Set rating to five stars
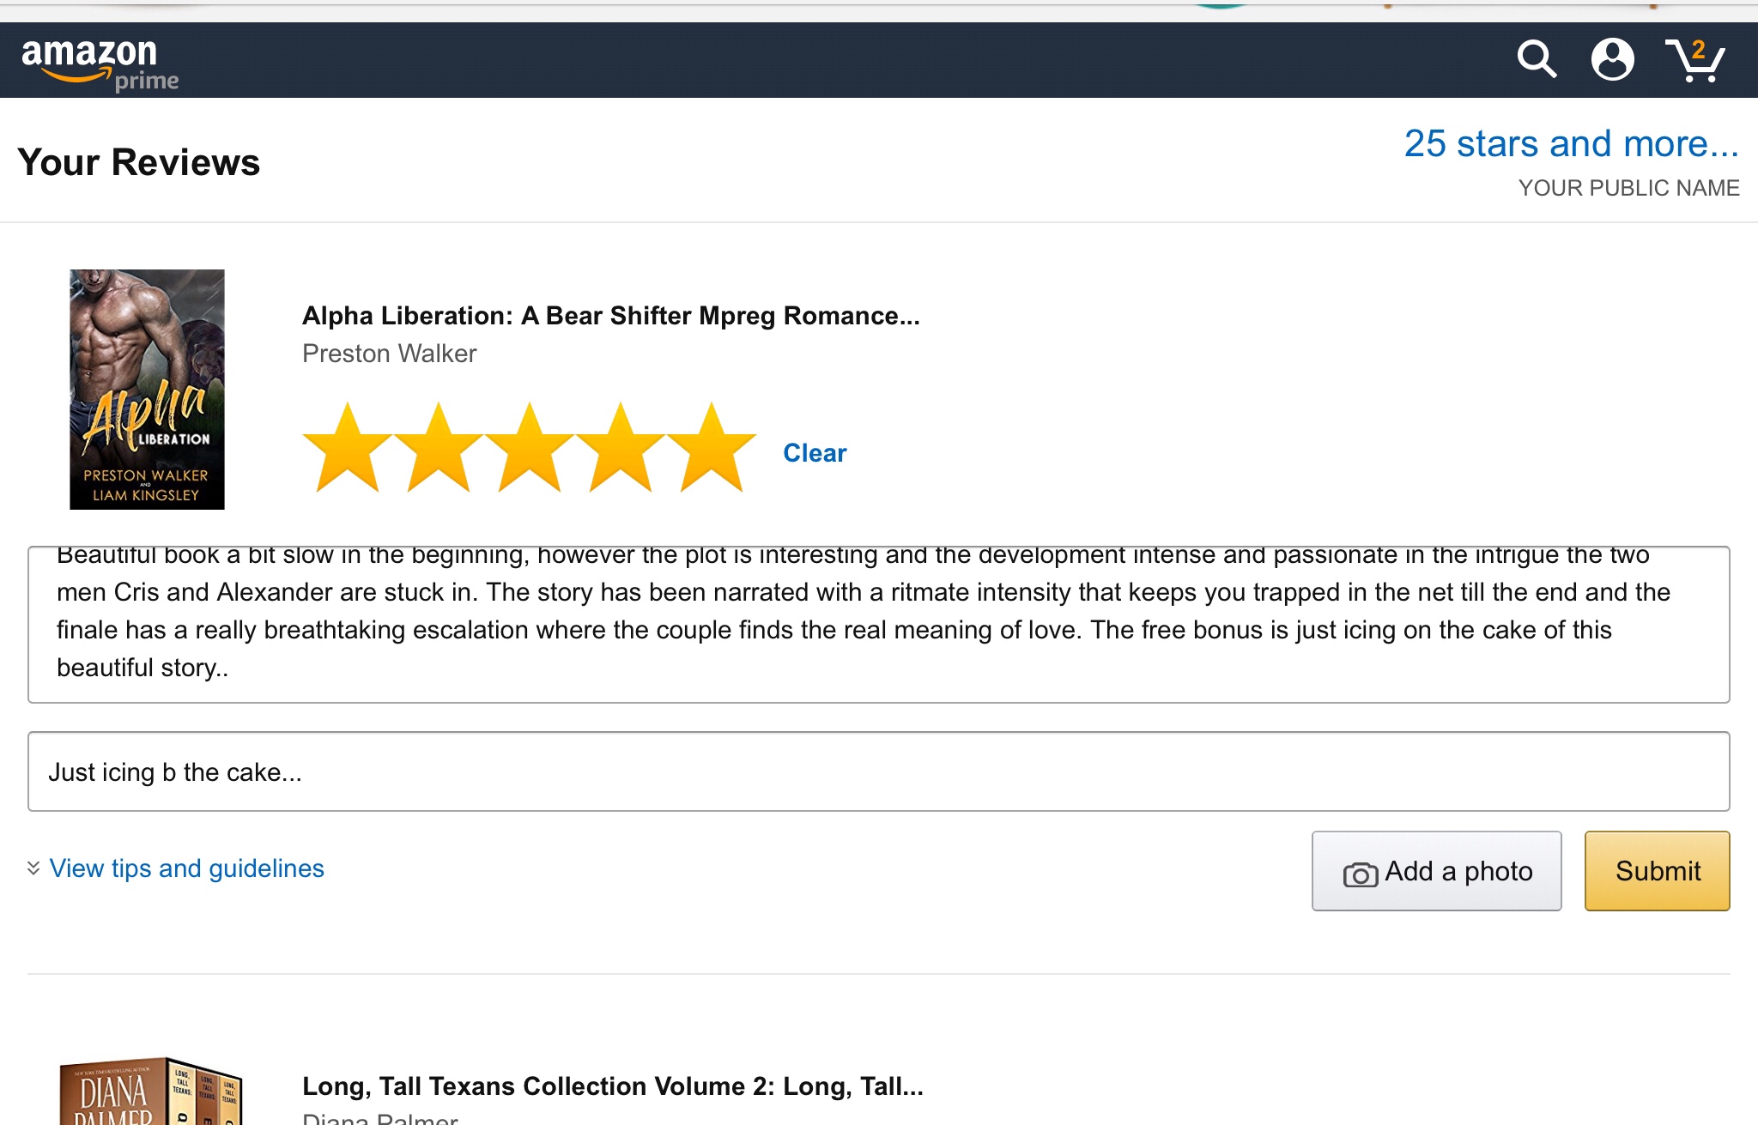The image size is (1758, 1125). (x=712, y=449)
